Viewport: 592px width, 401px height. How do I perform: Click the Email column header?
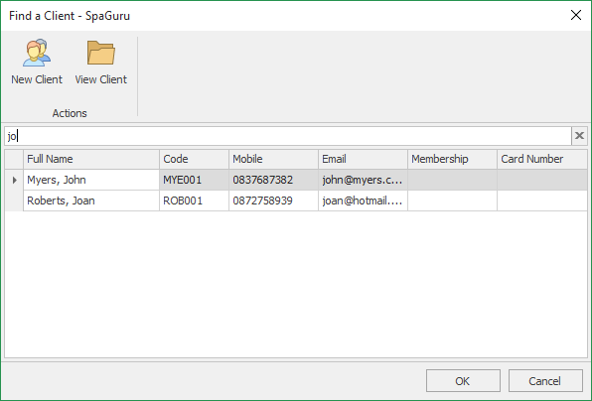(x=363, y=159)
